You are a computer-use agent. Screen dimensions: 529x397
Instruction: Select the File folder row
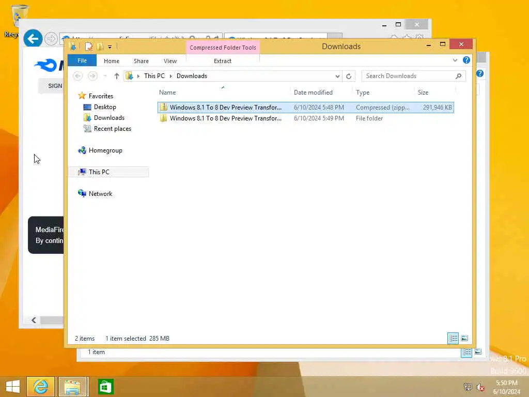306,118
